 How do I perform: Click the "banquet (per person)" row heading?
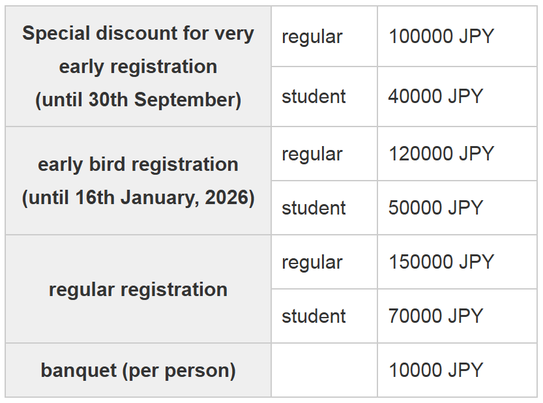tap(138, 370)
